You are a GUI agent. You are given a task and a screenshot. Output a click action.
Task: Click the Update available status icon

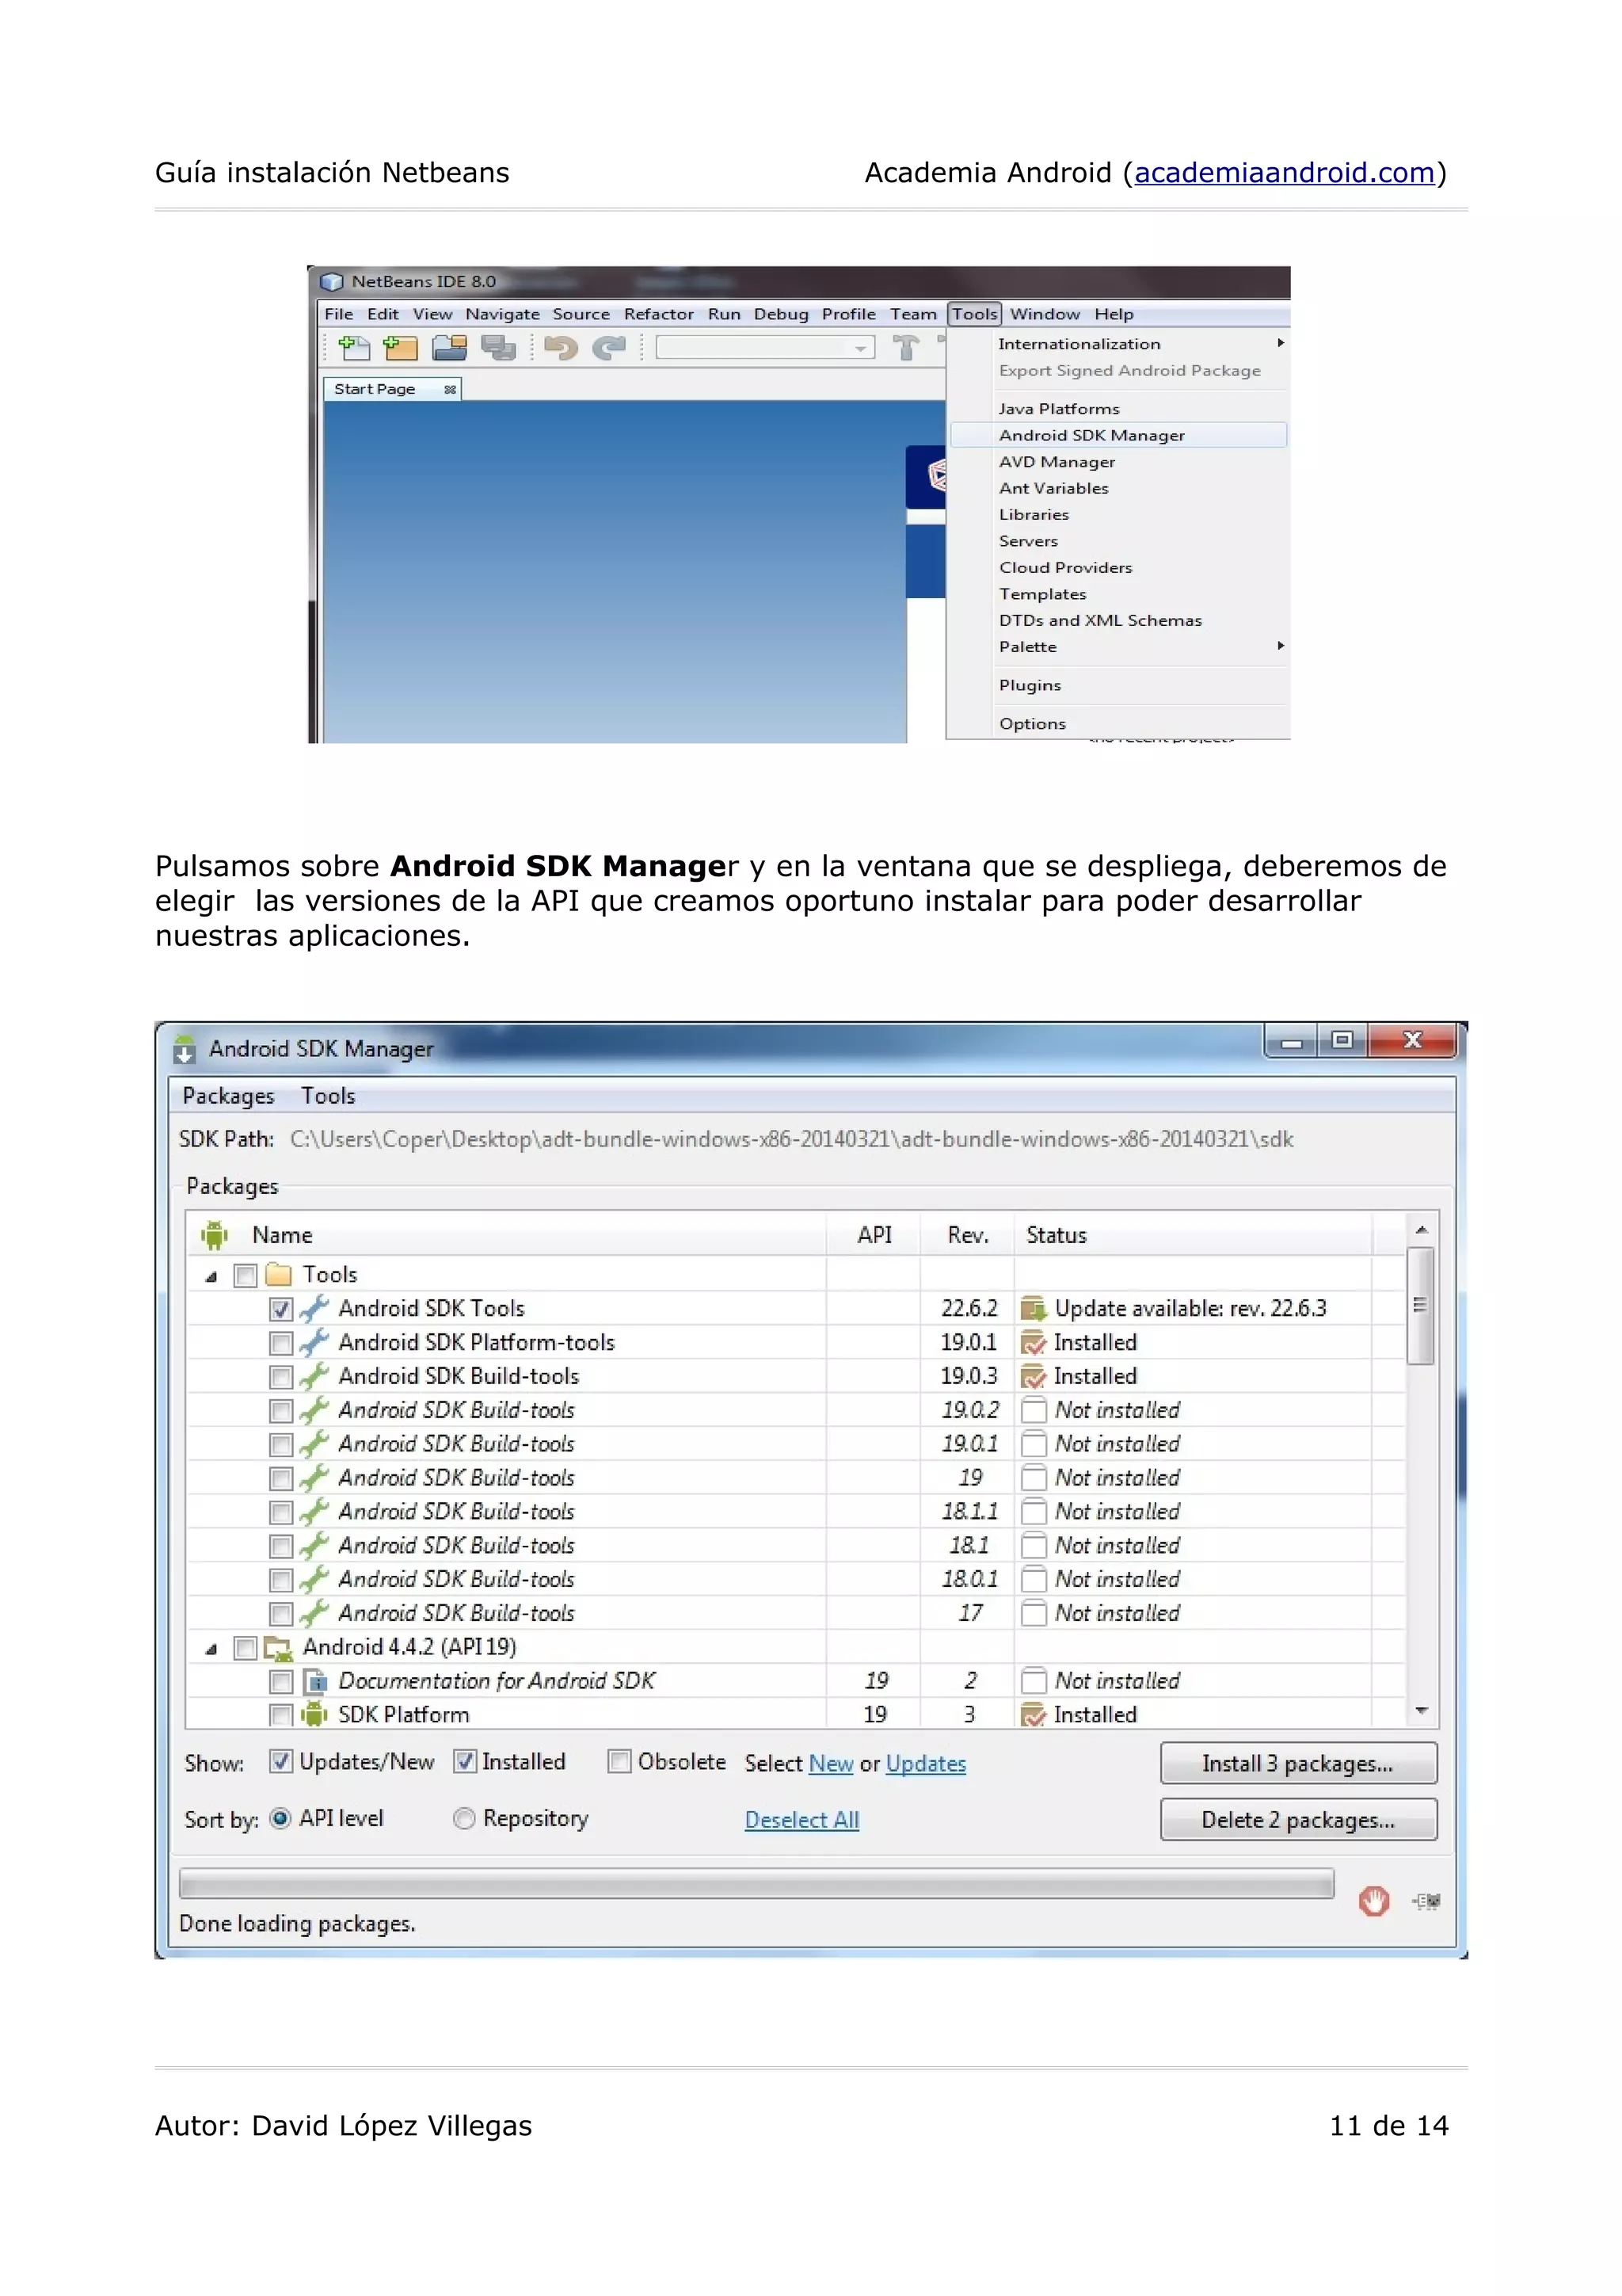point(1034,1308)
